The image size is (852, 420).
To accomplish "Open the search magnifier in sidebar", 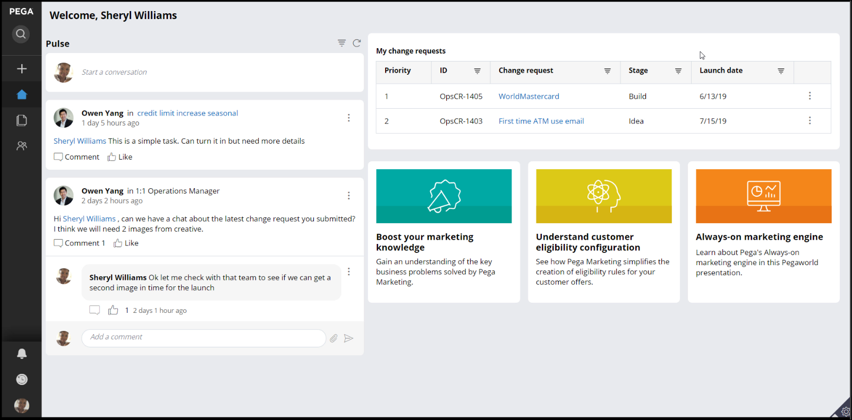I will click(x=21, y=34).
